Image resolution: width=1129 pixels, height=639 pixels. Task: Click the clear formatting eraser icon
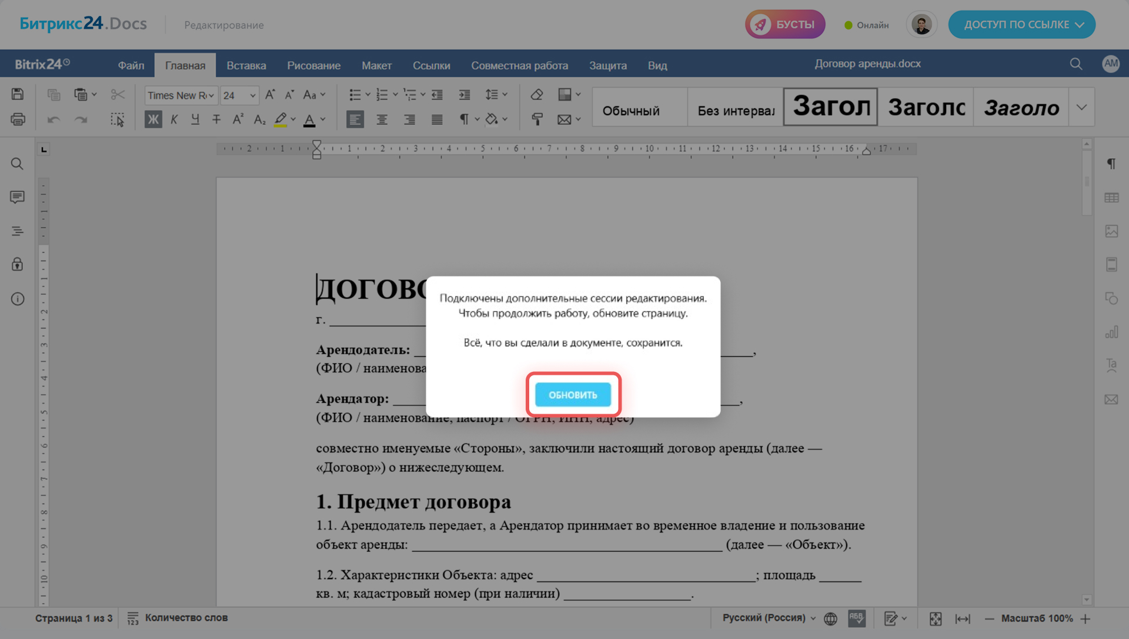pyautogui.click(x=536, y=94)
